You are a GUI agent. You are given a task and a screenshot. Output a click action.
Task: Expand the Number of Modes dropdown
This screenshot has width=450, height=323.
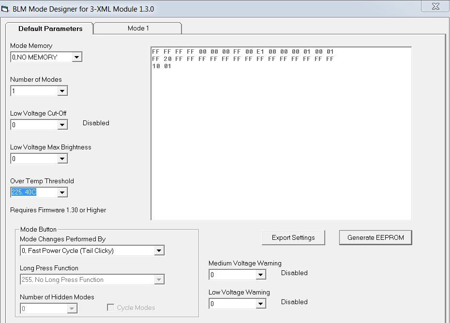coord(62,91)
